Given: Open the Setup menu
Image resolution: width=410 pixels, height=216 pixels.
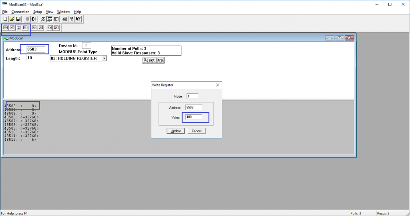Looking at the screenshot, I should click(37, 12).
